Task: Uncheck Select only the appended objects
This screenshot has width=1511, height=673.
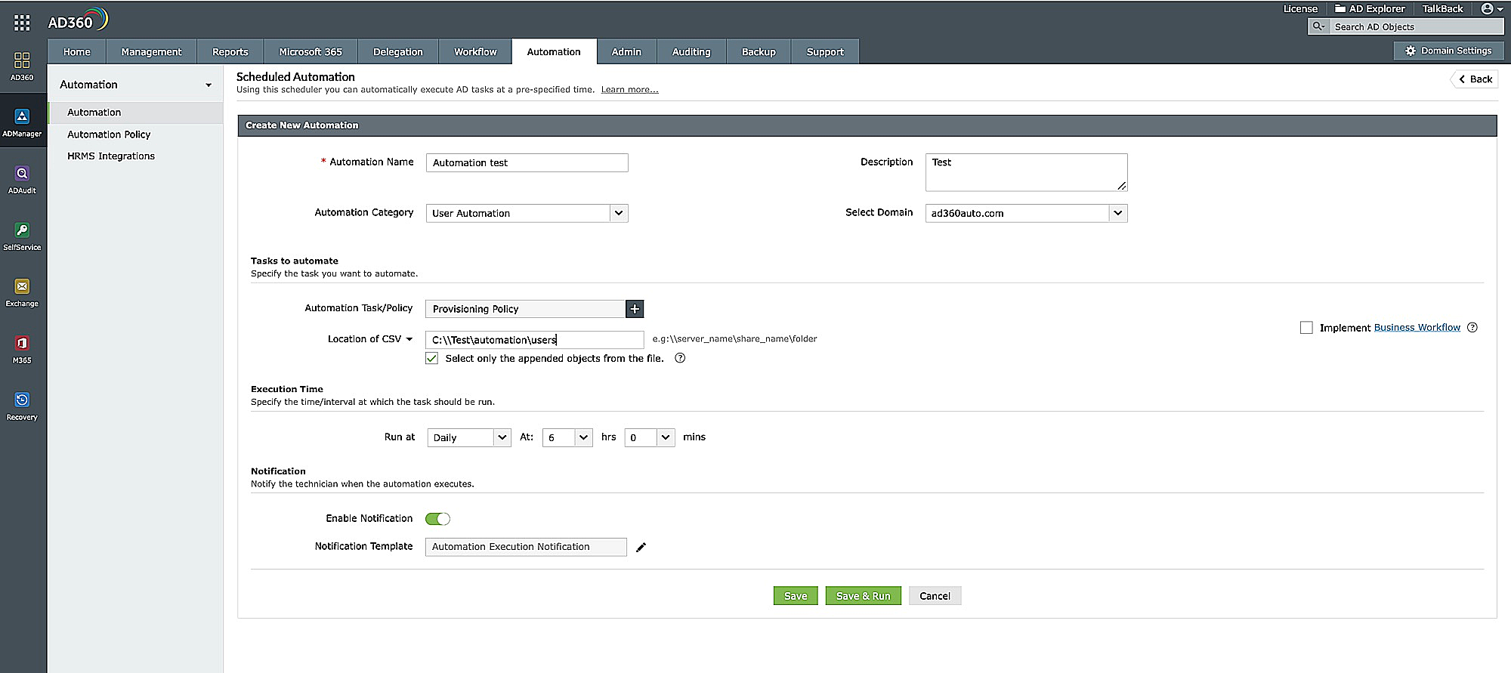Action: tap(432, 359)
